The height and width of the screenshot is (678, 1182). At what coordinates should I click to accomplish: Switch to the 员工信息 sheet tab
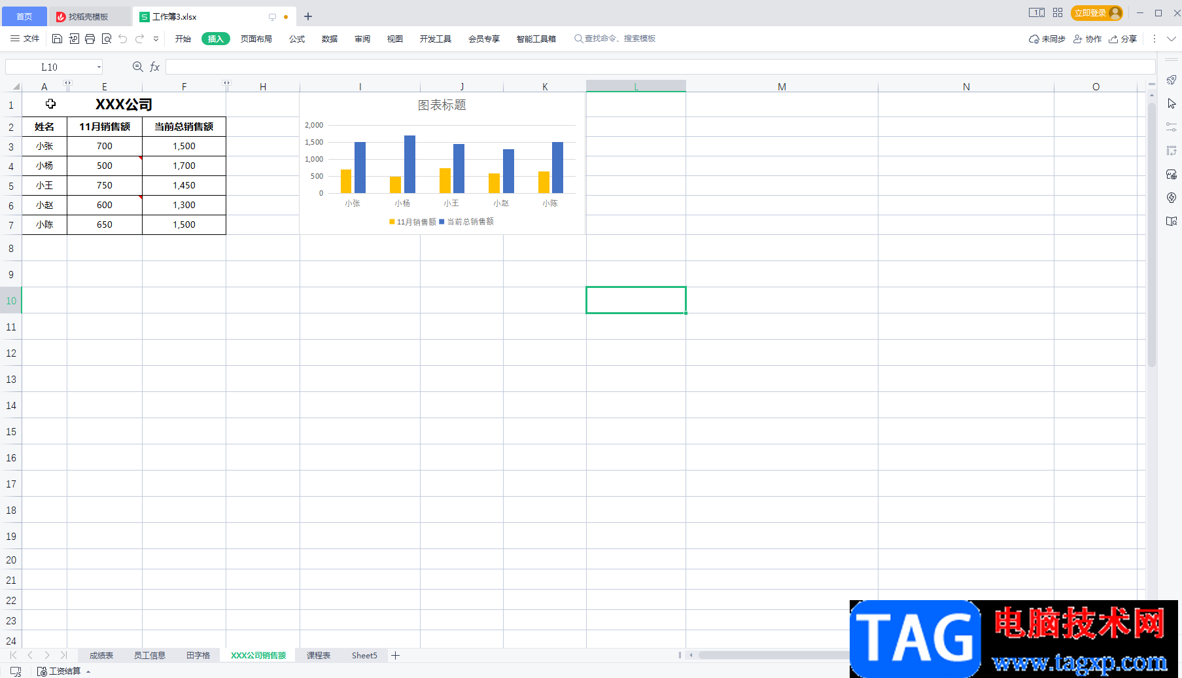click(150, 655)
